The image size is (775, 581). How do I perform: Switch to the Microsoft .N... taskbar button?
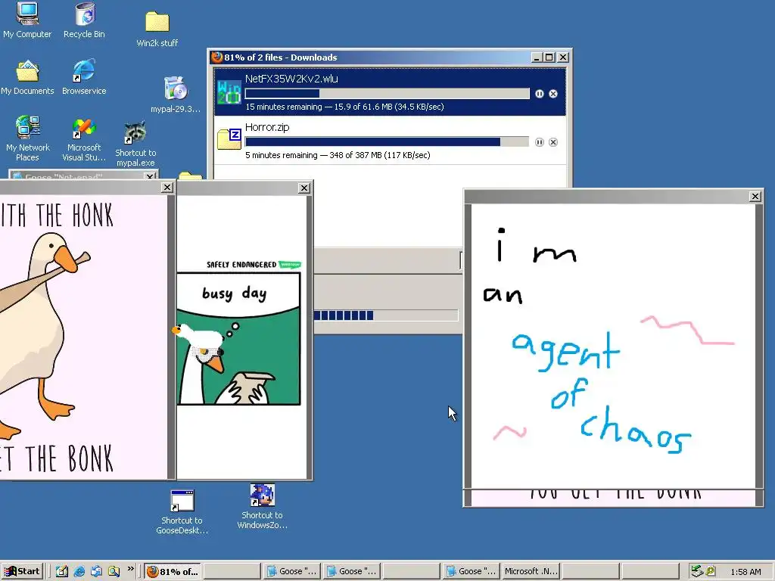tap(531, 571)
